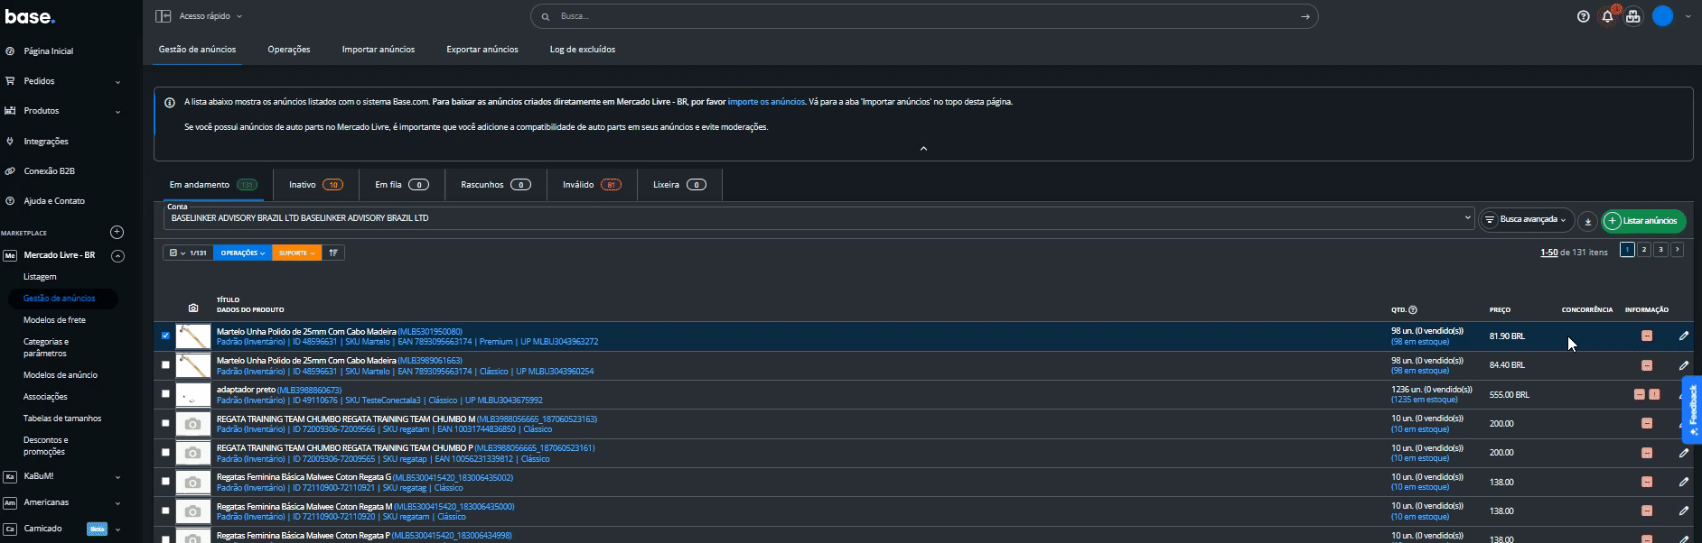Viewport: 1702px width, 543px height.
Task: Follow the 'importe os anúncios' link
Action: 766,102
